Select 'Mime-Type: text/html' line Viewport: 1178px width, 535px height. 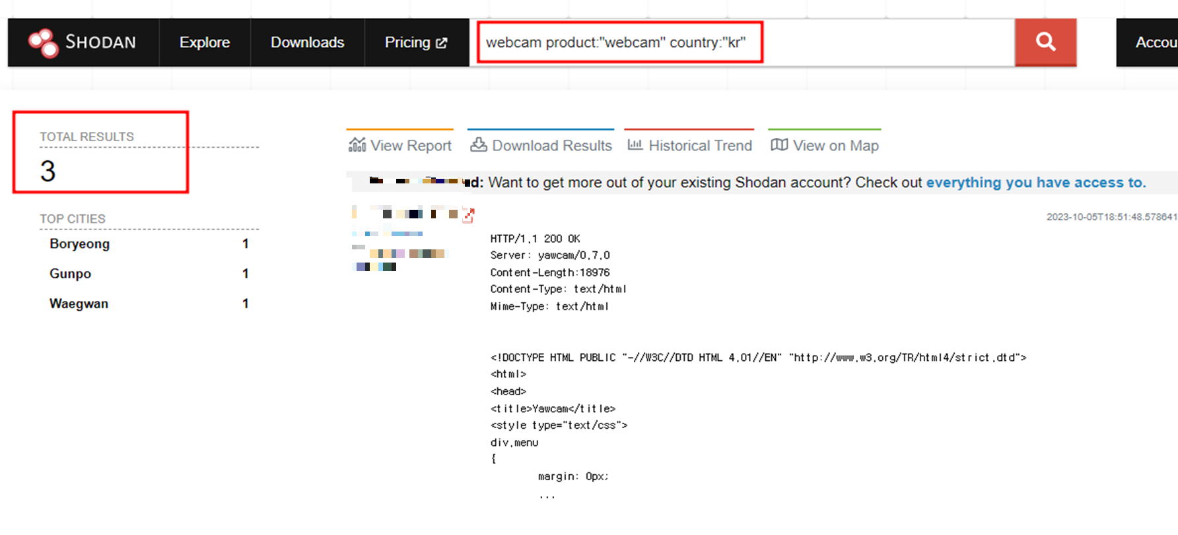tap(549, 306)
